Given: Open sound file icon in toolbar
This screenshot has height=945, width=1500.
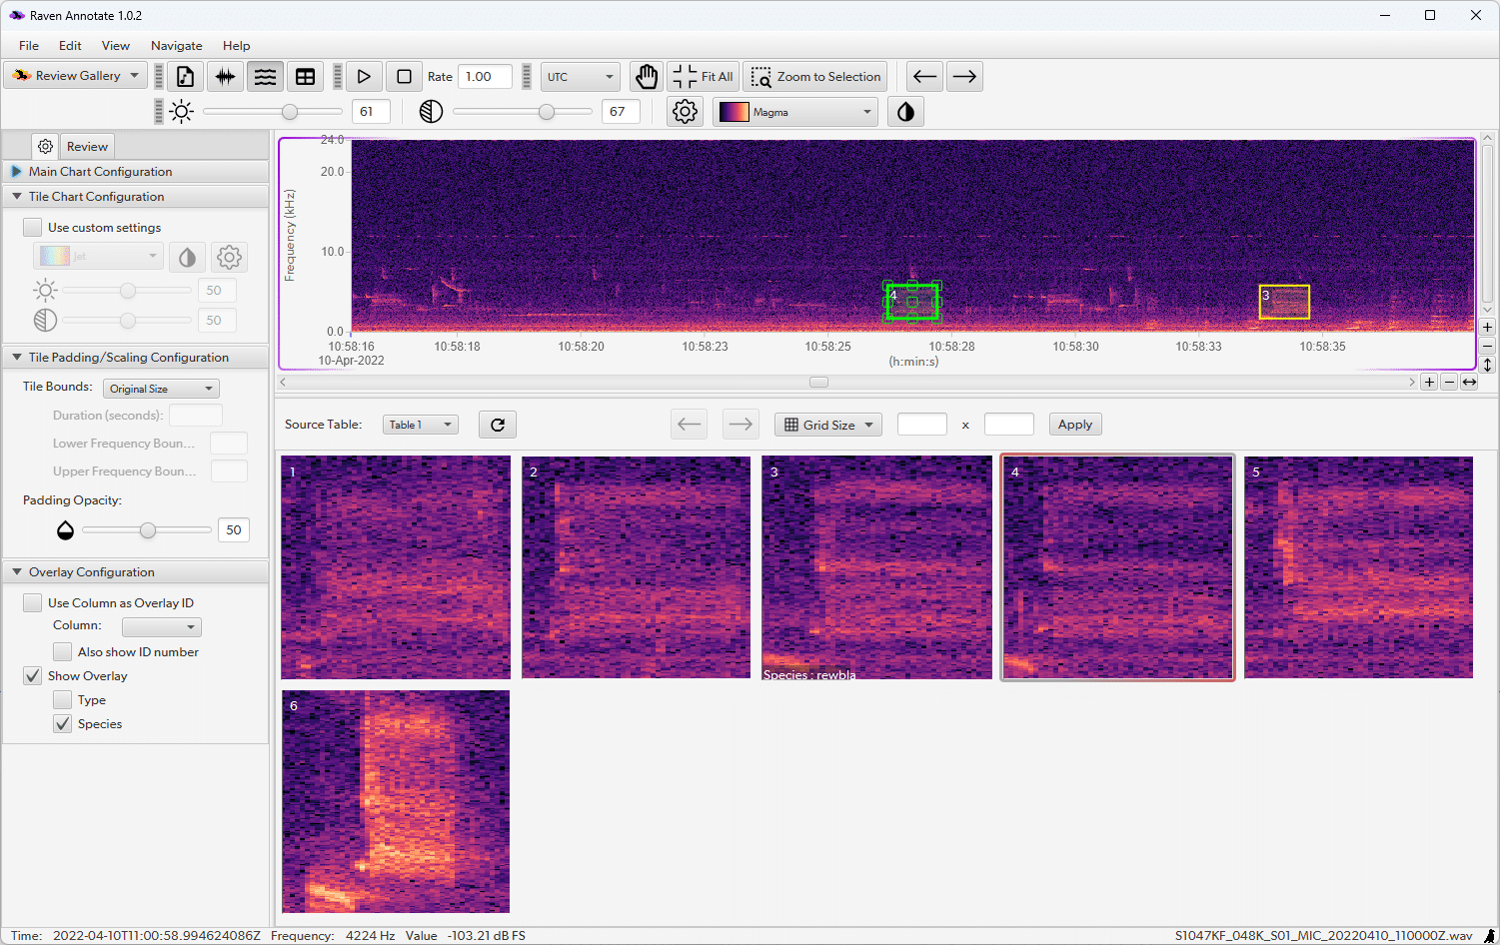Looking at the screenshot, I should (x=185, y=77).
